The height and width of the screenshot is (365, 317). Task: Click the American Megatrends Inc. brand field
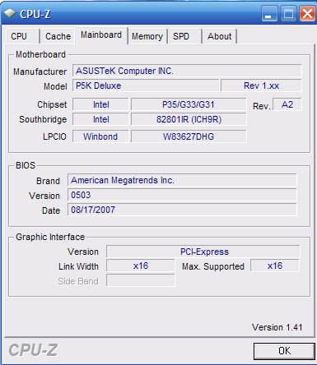tap(182, 180)
